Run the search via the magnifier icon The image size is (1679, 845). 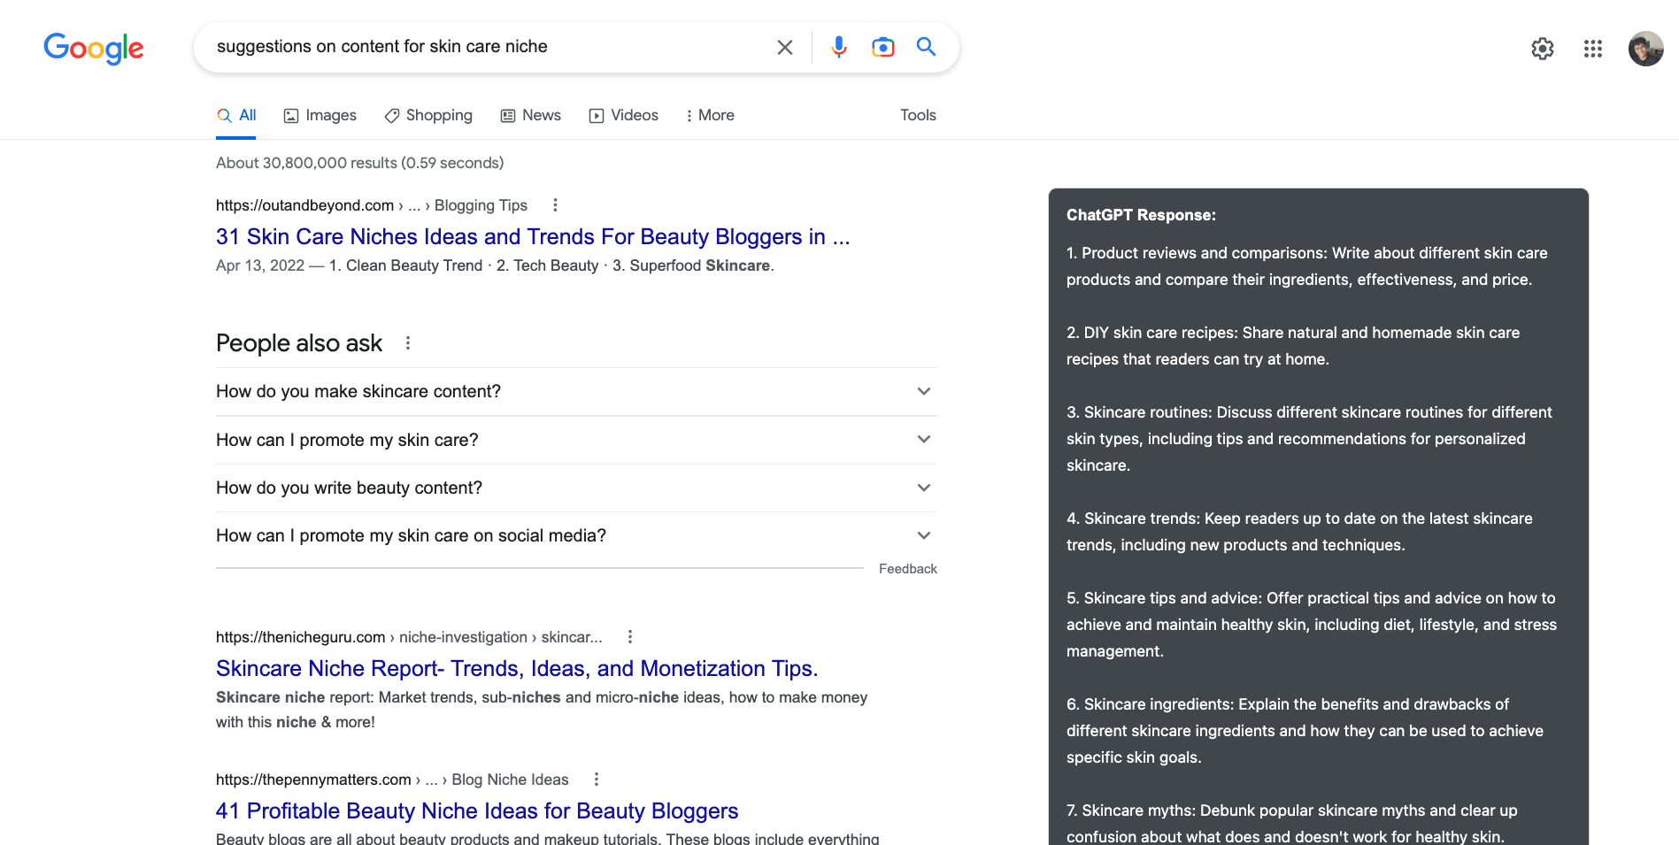926,47
